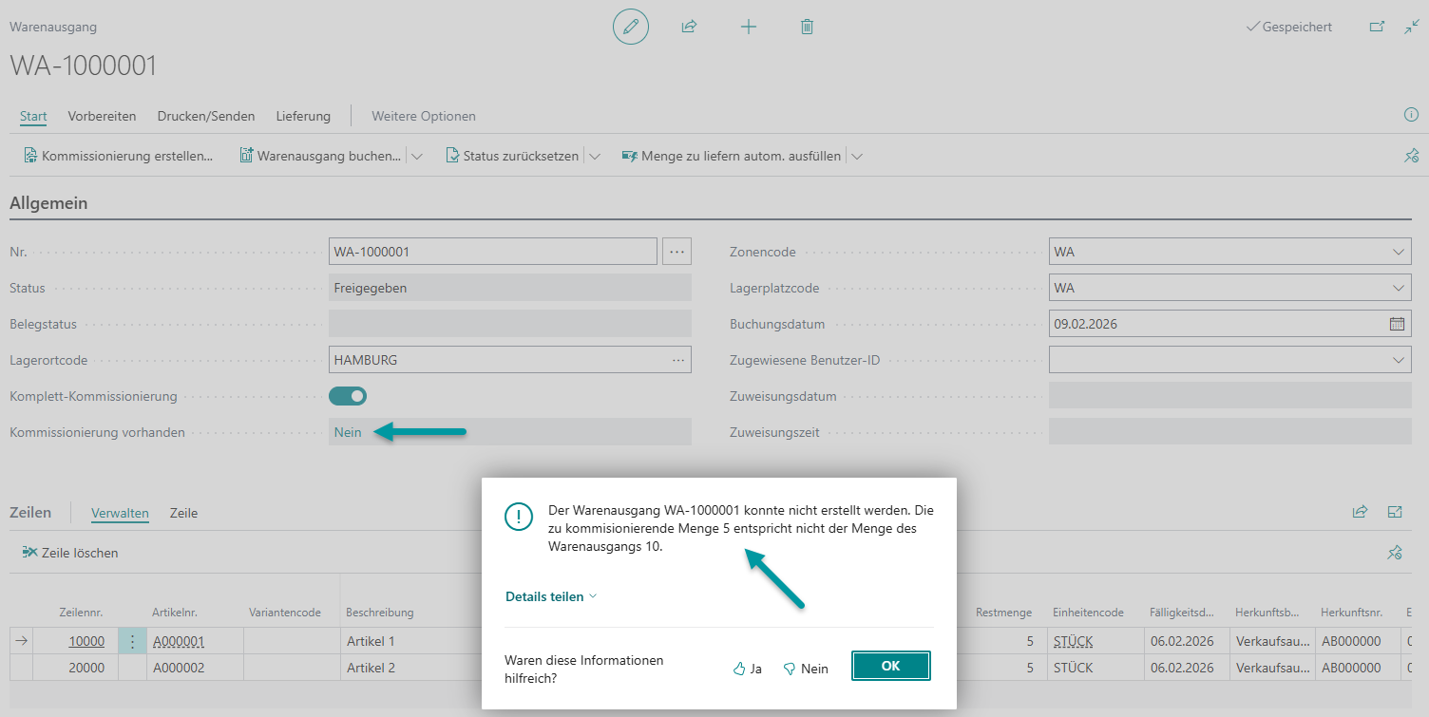Click the thumbs-down Nein feedback
The height and width of the screenshot is (717, 1429).
pos(805,669)
